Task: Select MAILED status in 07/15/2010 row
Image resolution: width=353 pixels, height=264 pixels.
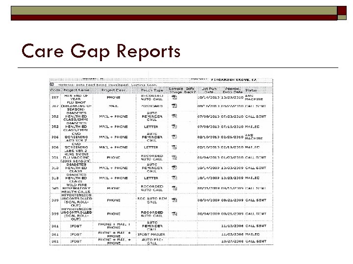Action: tap(252, 127)
